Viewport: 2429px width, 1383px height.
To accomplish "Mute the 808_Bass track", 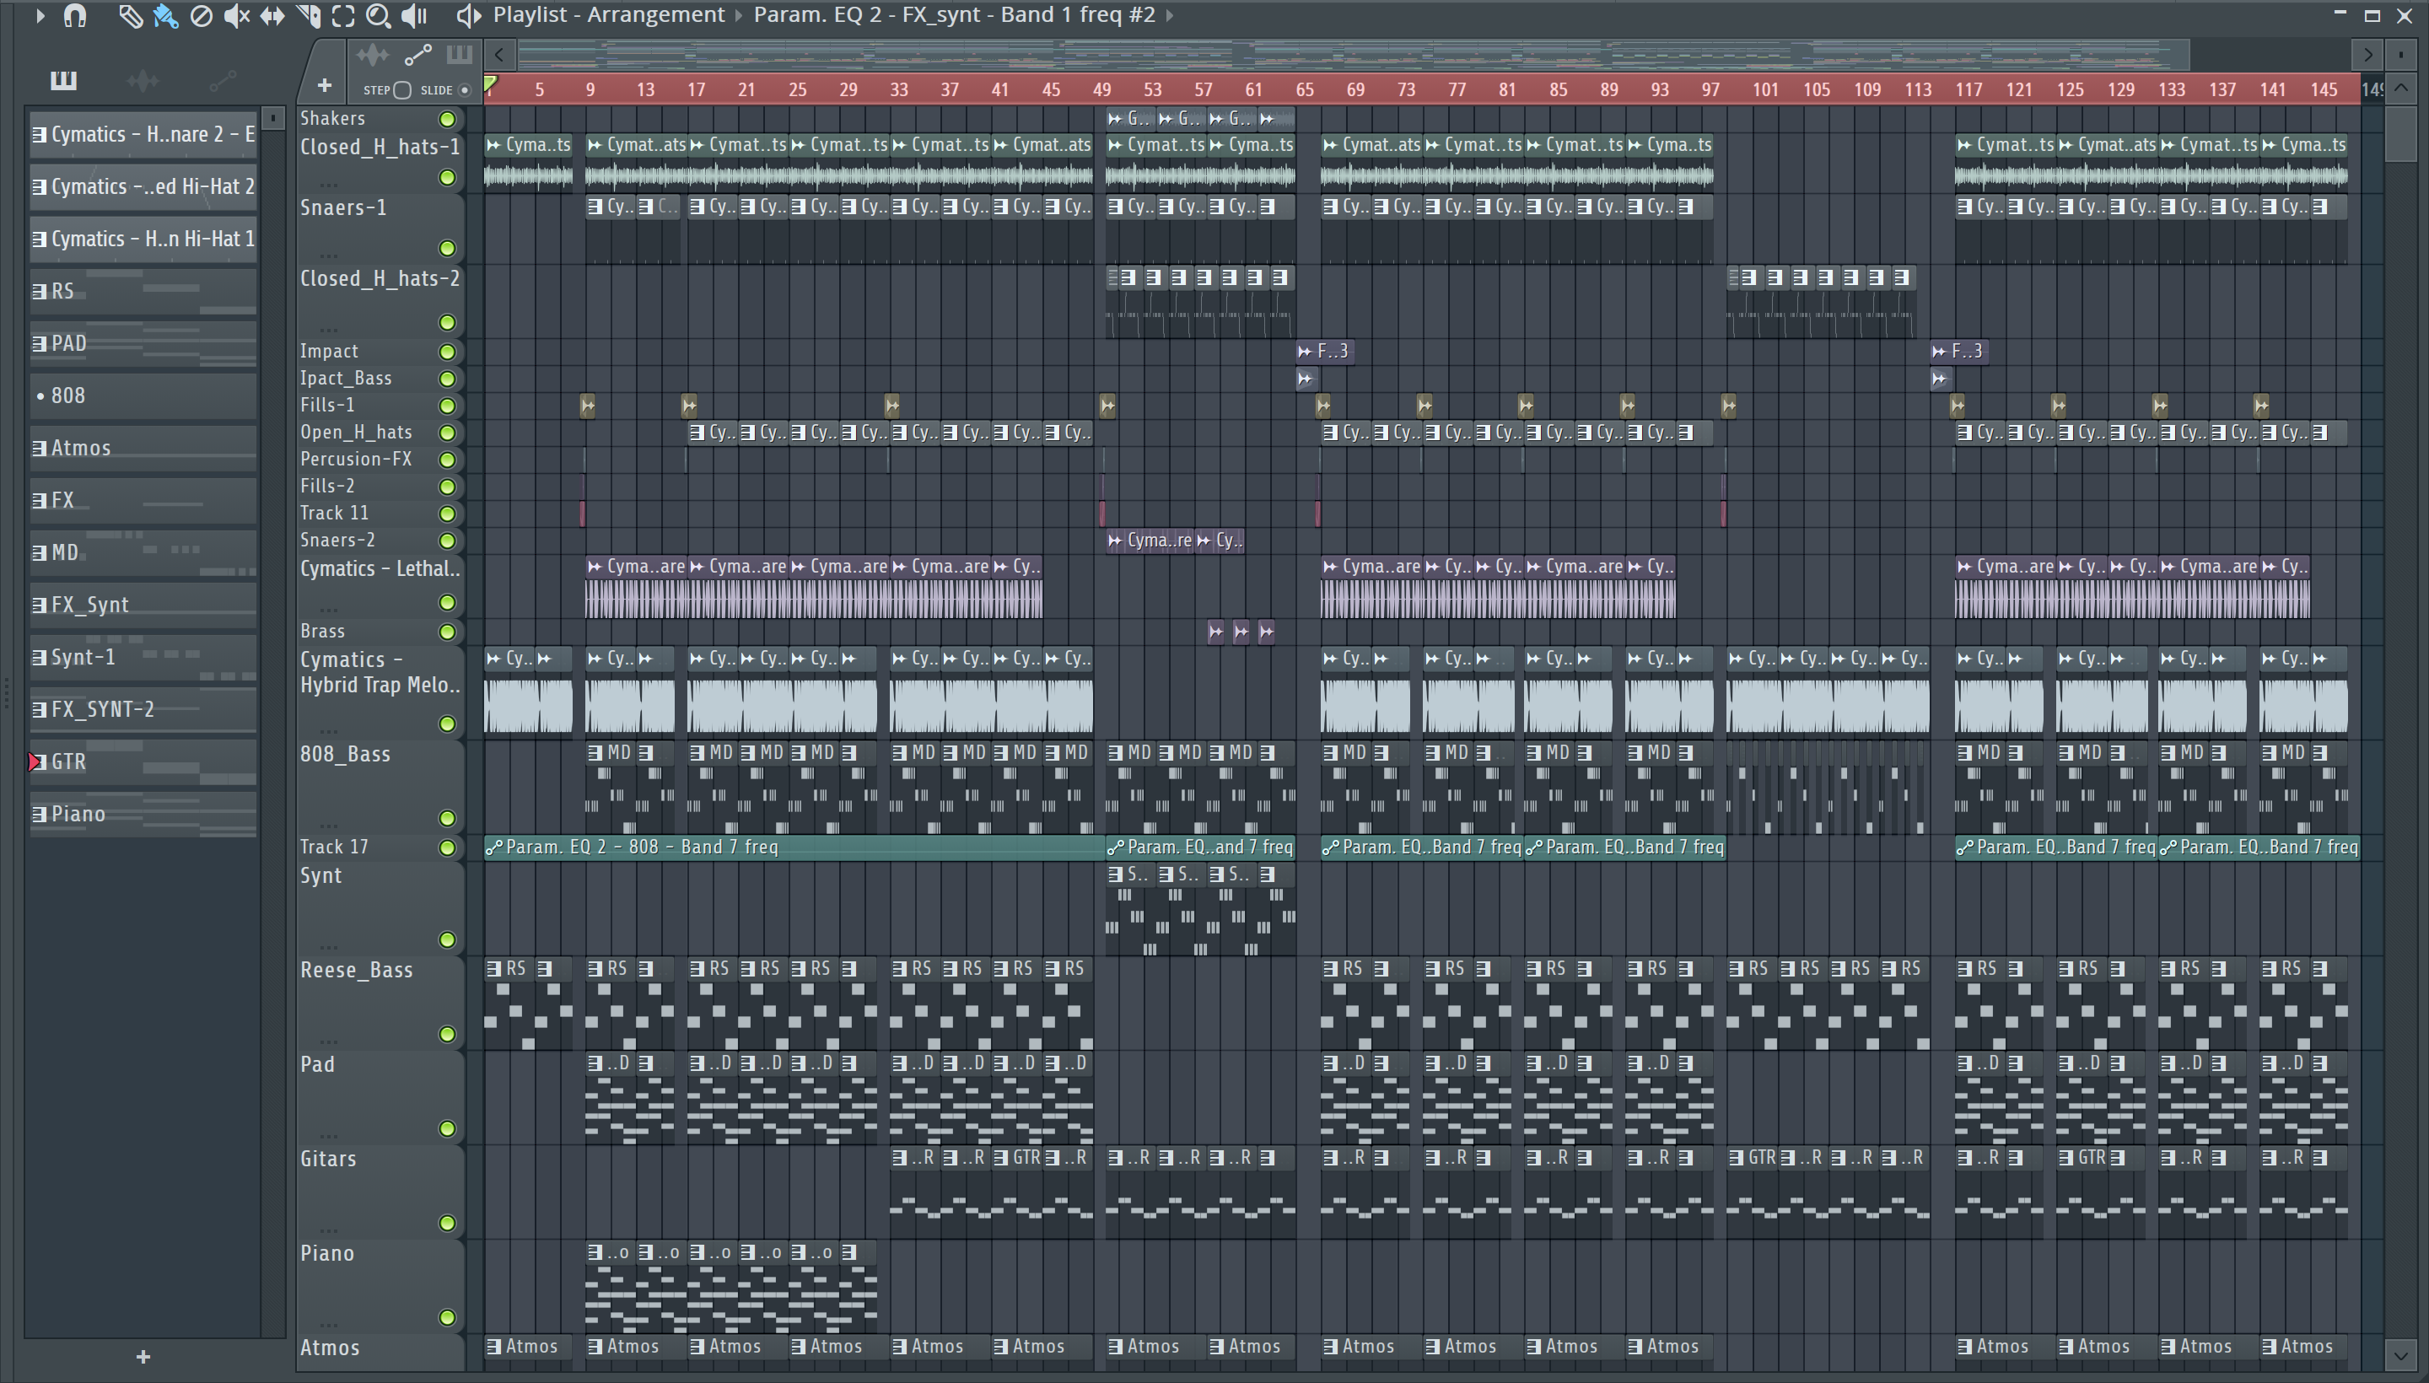I will click(446, 818).
